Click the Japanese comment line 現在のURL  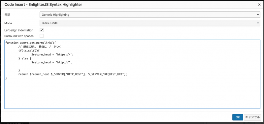[x=40, y=47]
